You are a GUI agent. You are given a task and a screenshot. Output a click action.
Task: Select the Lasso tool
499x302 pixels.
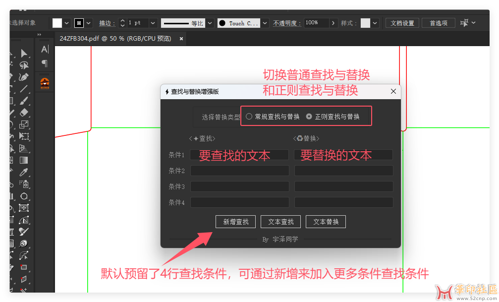[x=24, y=65]
